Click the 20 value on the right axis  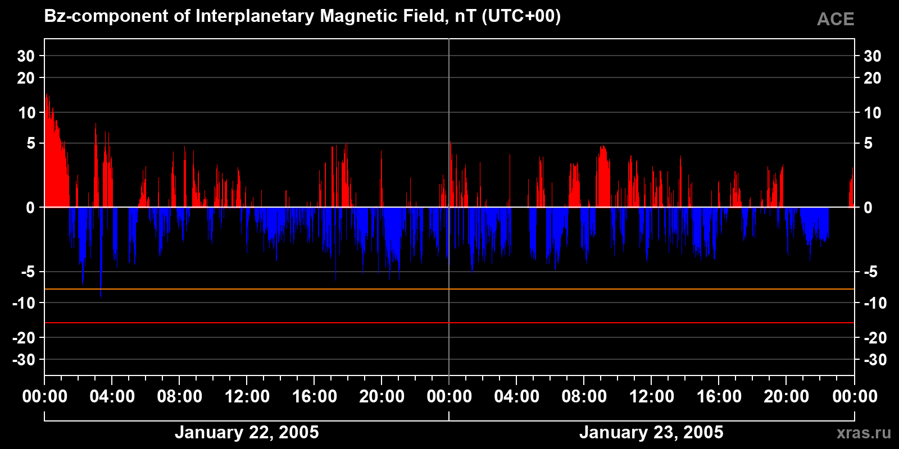pos(873,78)
